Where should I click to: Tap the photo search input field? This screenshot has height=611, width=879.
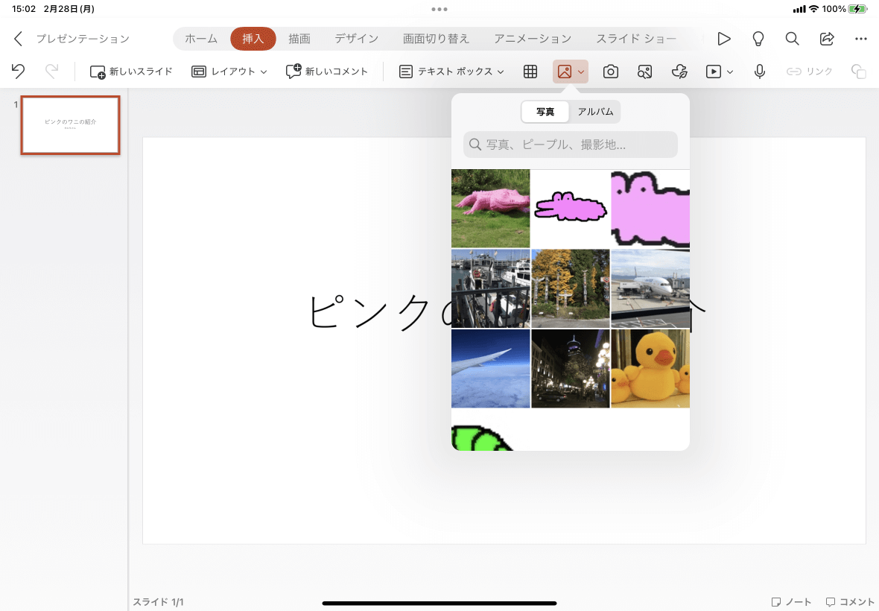[x=570, y=145]
